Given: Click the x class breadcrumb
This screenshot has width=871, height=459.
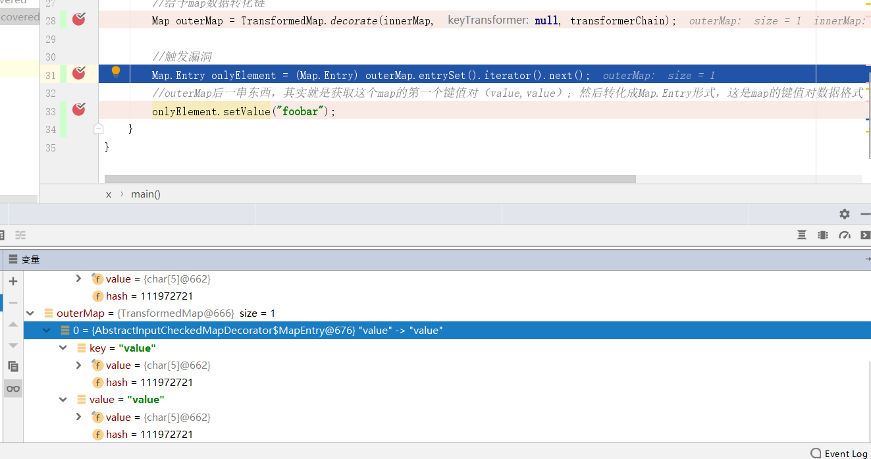Looking at the screenshot, I should pyautogui.click(x=109, y=194).
